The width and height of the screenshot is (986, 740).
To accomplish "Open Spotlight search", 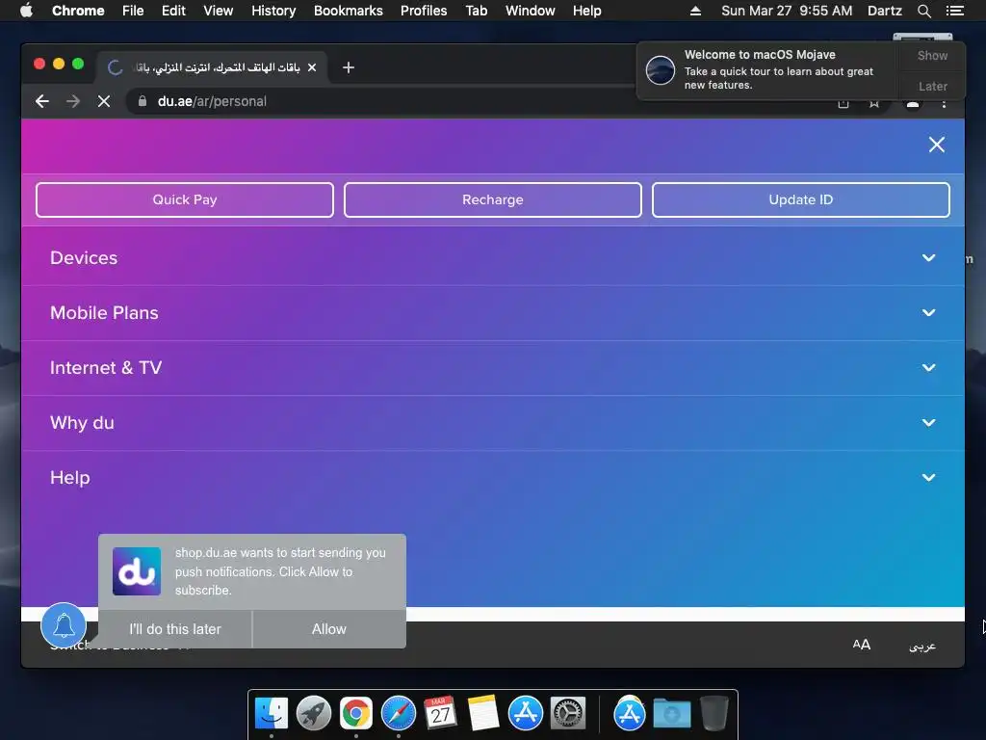I will [x=923, y=11].
